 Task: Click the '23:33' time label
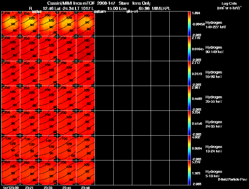tap(48, 187)
